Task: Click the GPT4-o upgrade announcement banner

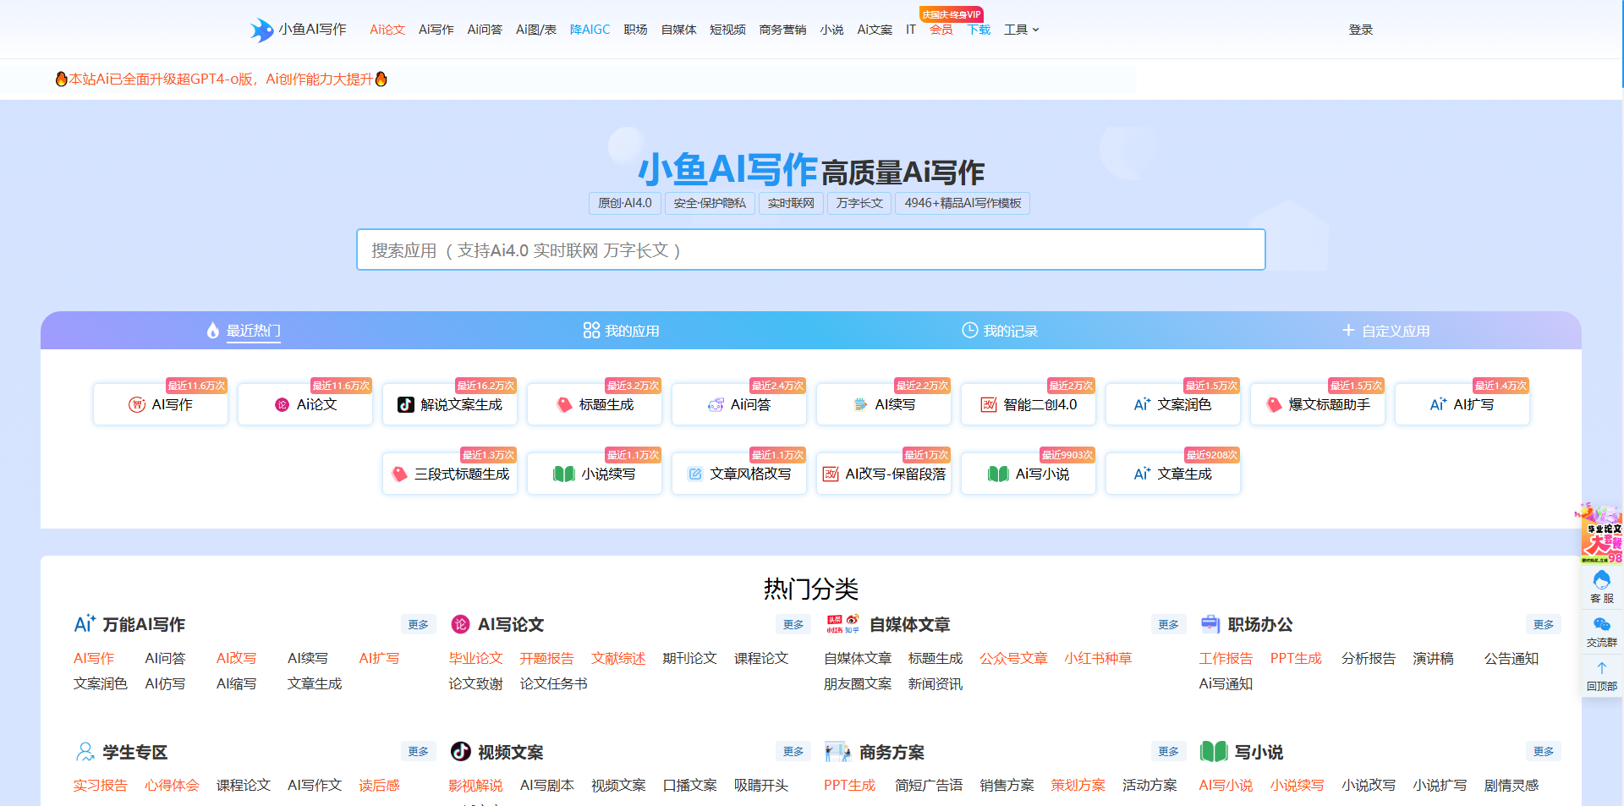Action: click(221, 79)
